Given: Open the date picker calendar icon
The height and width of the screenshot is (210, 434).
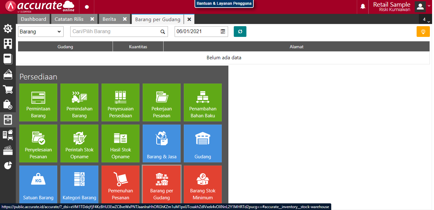Looking at the screenshot, I should 223,32.
